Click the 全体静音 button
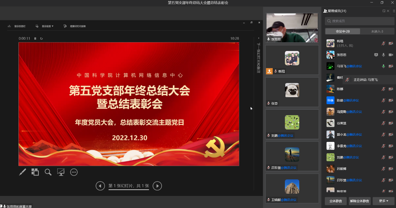The image size is (396, 208). click(x=335, y=201)
